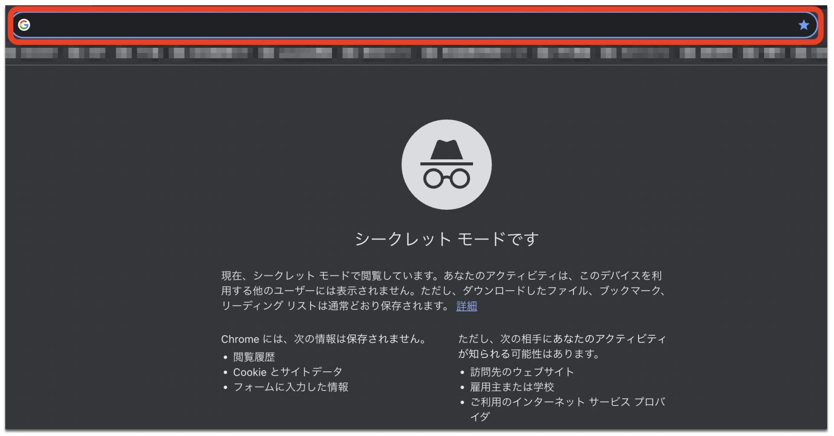Screen dimensions: 834x436
Task: Open the first blurred bookmark in bookmarks bar
Action: pos(33,53)
